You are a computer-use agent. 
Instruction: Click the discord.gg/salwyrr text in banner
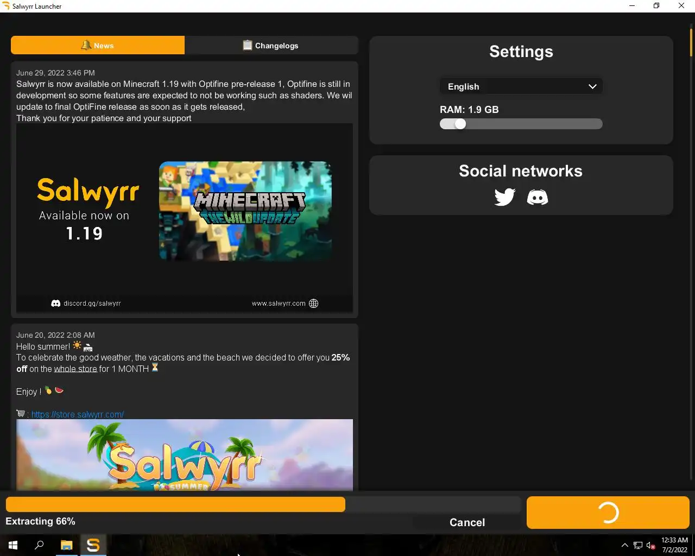(92, 304)
